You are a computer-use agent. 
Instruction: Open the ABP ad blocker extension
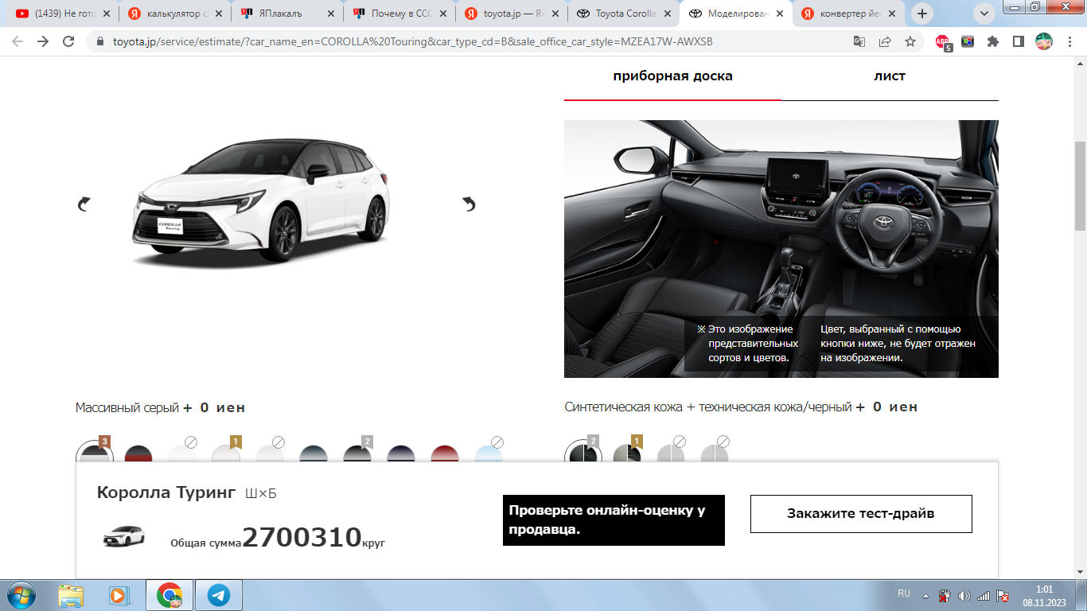943,42
